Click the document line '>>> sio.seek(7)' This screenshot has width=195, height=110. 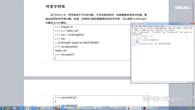(x=65, y=54)
